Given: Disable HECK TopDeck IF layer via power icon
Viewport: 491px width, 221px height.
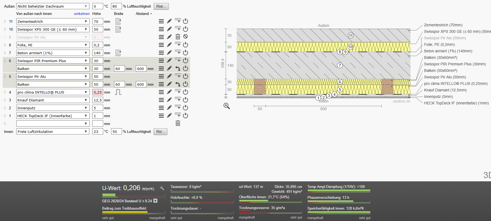Looking at the screenshot, I should (x=185, y=116).
